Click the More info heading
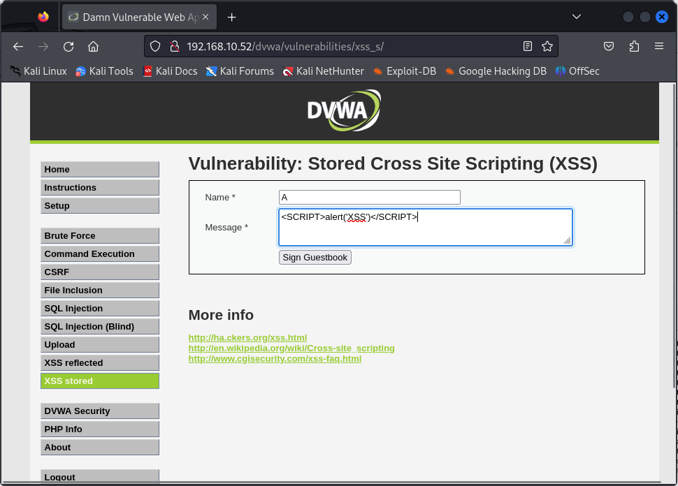The width and height of the screenshot is (678, 486). (x=221, y=315)
